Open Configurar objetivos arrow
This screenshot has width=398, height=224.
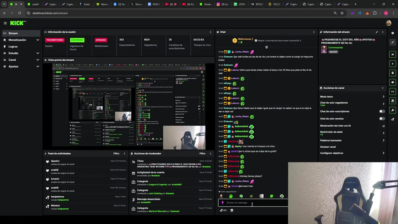pyautogui.click(x=383, y=153)
